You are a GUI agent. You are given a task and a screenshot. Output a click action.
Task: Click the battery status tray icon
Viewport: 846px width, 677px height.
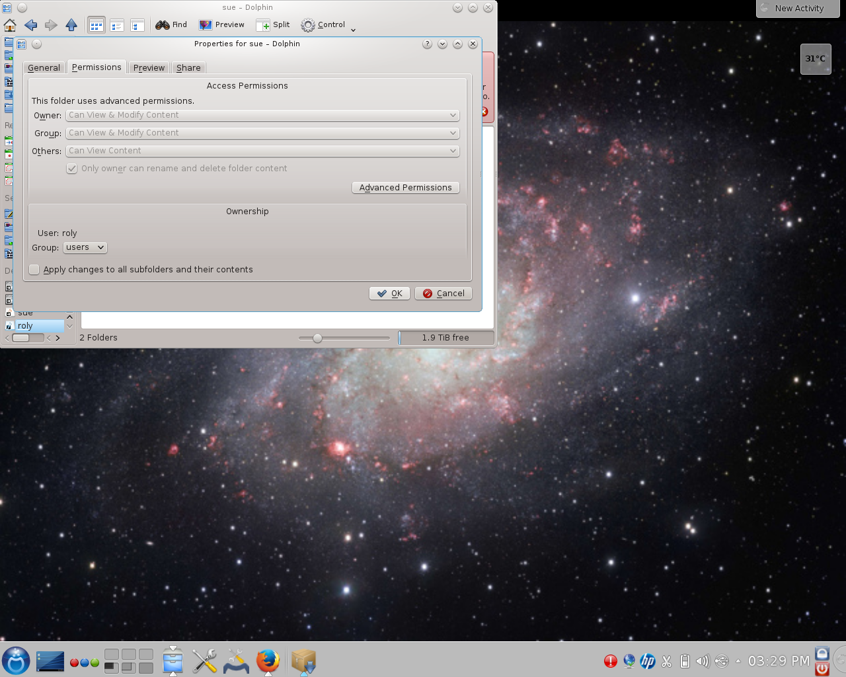[x=685, y=661]
